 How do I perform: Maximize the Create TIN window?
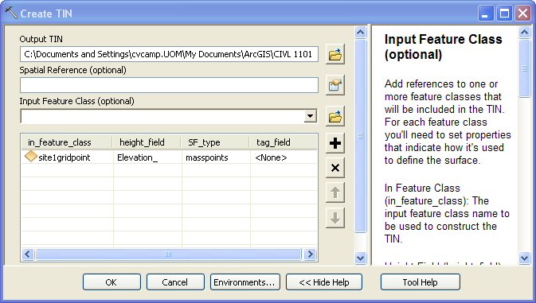[504, 14]
